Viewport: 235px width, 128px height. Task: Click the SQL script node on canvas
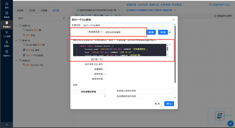click(x=220, y=116)
